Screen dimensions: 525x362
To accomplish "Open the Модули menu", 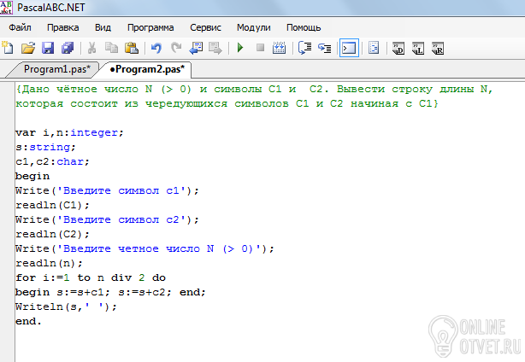I will 254,27.
